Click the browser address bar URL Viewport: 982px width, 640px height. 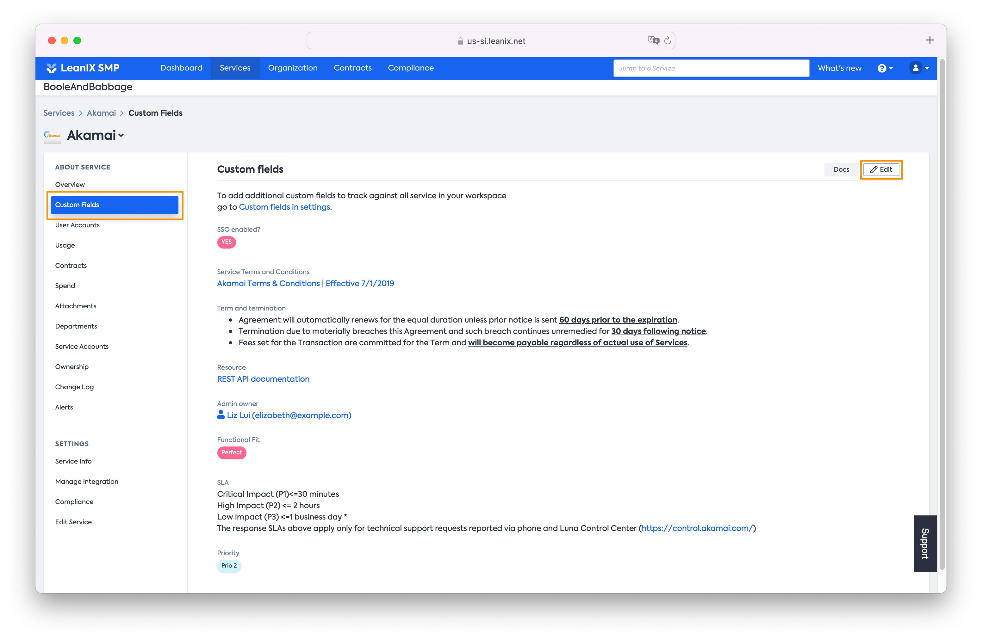point(496,41)
